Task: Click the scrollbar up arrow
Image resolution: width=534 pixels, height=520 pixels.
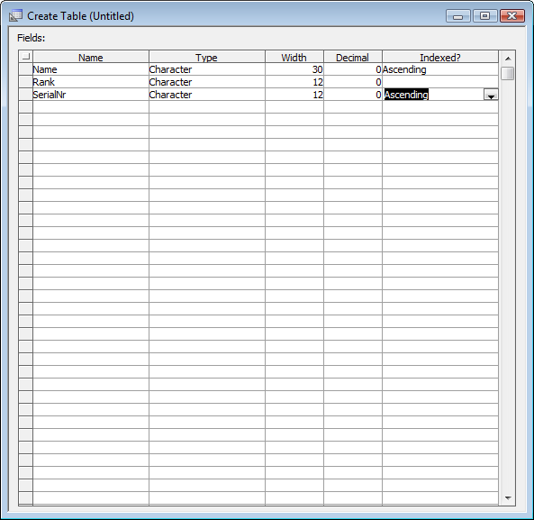Action: point(508,59)
